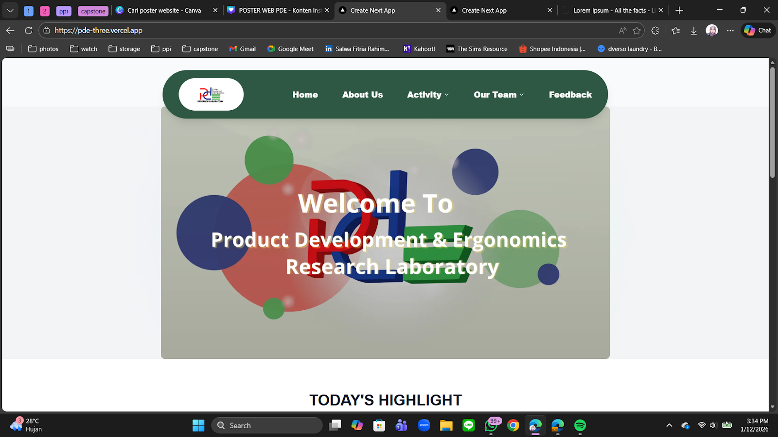Open the capstone bookmark folder
Image resolution: width=778 pixels, height=437 pixels.
200,49
